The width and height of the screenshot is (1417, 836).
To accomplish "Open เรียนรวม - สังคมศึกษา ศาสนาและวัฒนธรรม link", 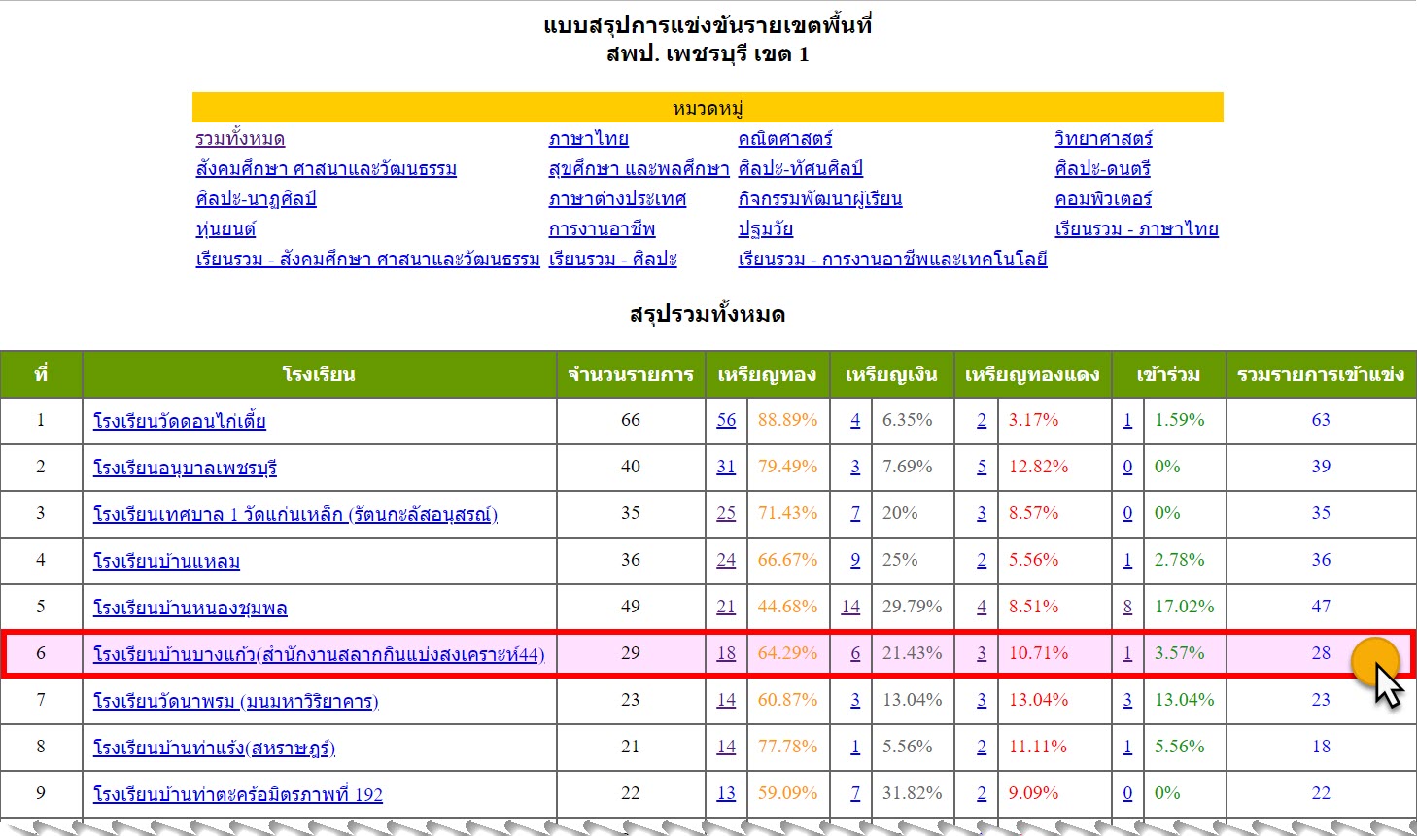I will point(367,260).
